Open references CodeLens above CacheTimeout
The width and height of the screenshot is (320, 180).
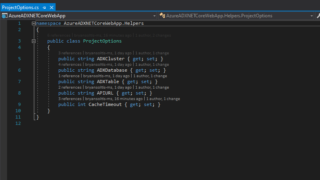70,99
